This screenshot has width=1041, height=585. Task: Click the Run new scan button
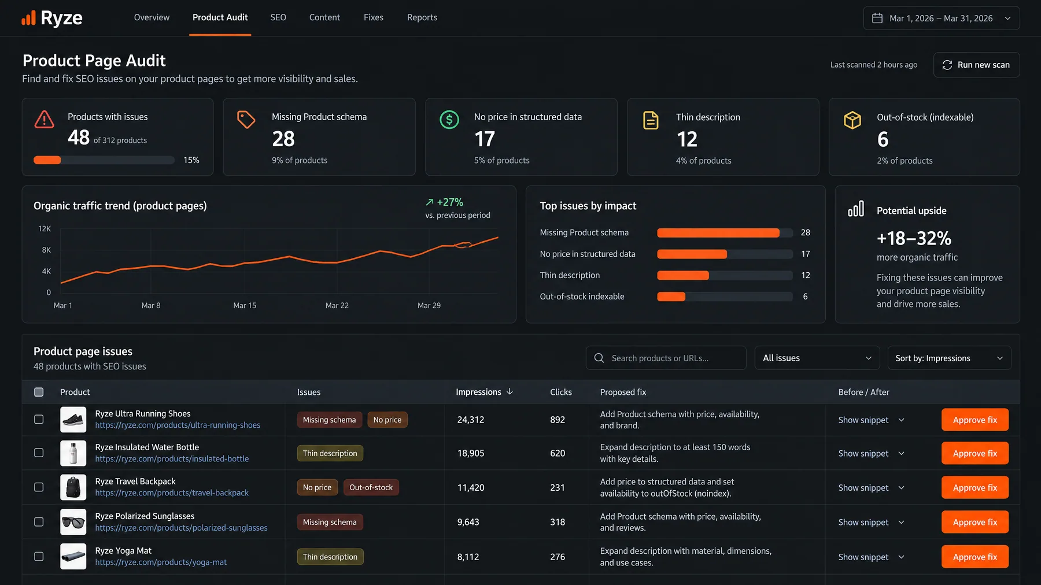tap(976, 65)
